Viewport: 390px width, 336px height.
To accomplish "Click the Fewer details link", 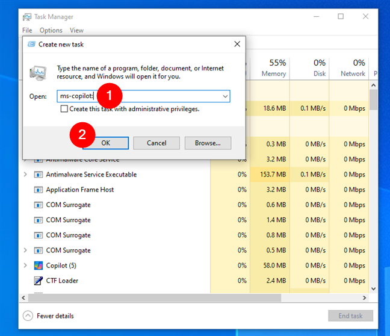I will click(55, 316).
